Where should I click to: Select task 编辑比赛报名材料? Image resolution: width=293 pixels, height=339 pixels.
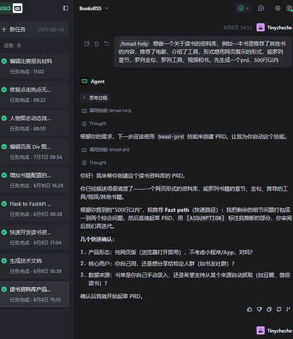(x=35, y=66)
